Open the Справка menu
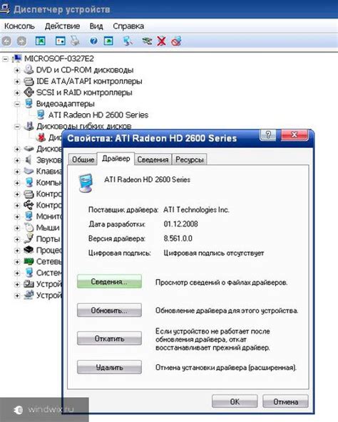338x422 pixels. pyautogui.click(x=128, y=26)
